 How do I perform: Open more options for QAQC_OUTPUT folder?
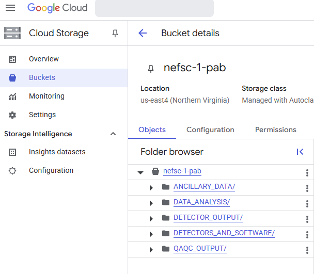307,250
